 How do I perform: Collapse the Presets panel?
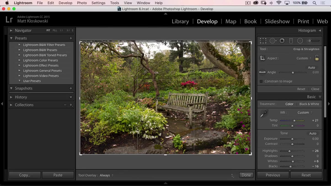click(x=11, y=38)
